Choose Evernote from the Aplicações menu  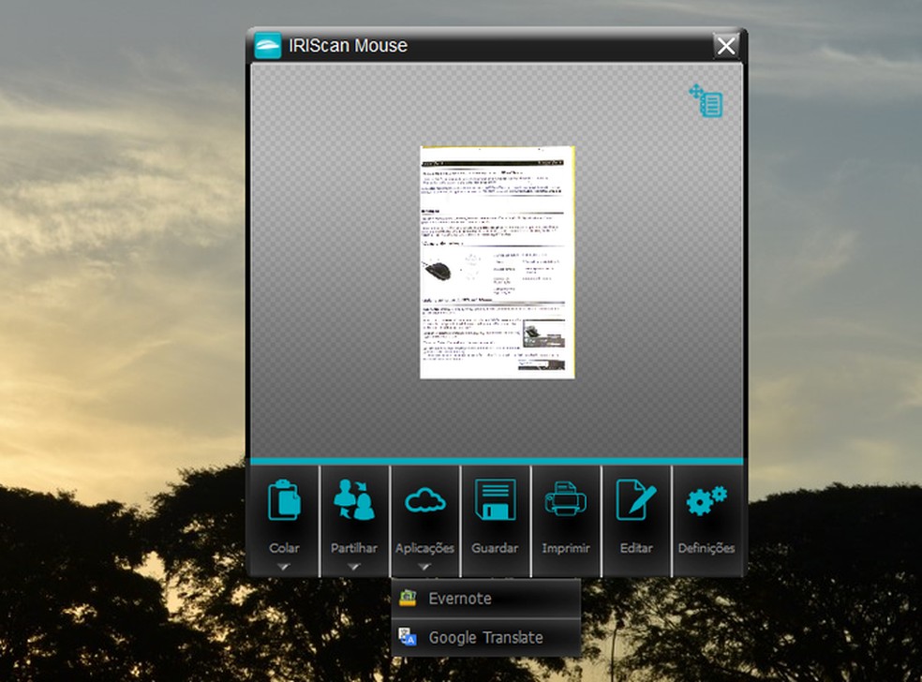[x=485, y=599]
